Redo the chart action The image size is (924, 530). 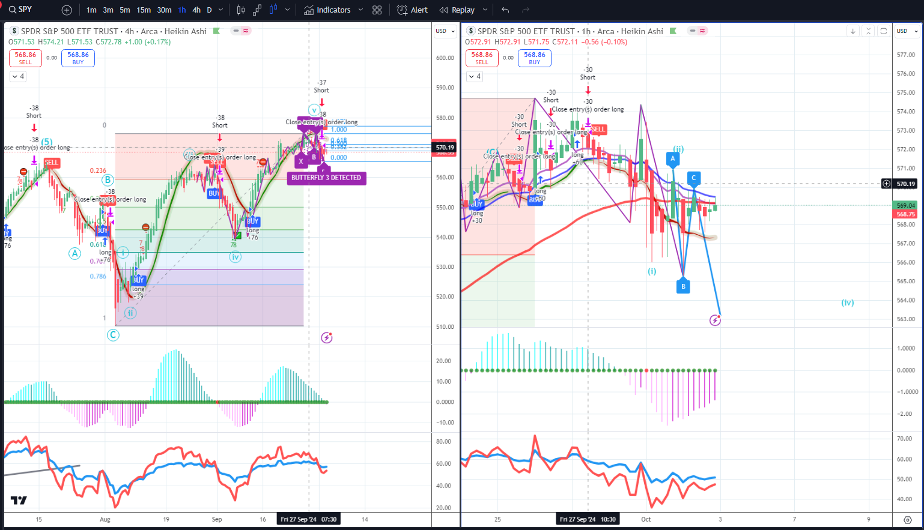click(526, 10)
